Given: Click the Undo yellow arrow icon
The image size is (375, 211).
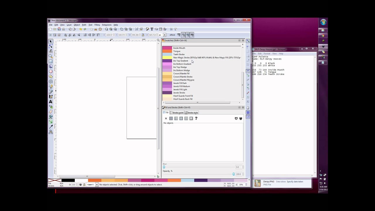Looking at the screenshot, I should [81, 29].
